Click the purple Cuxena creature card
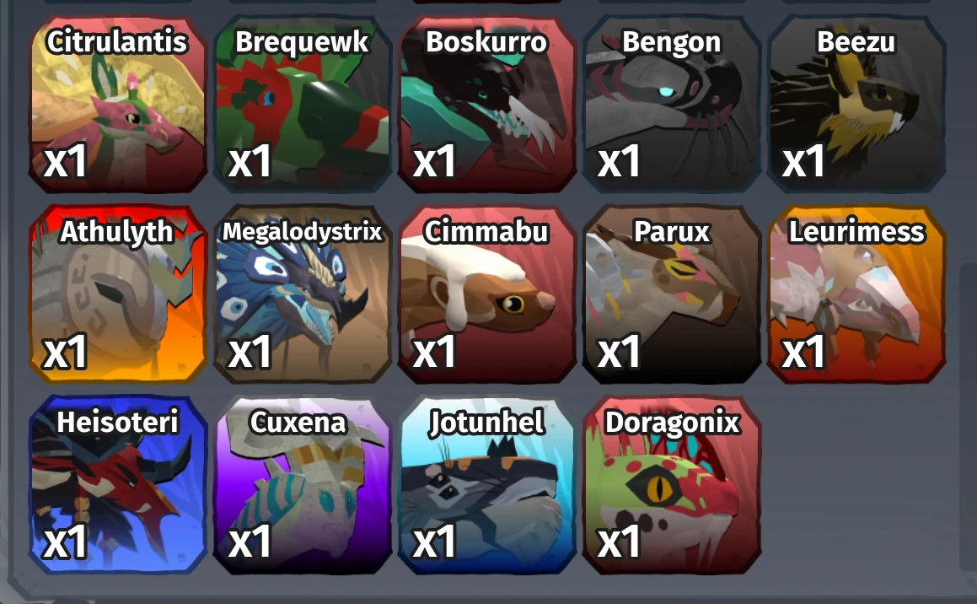 pos(302,484)
